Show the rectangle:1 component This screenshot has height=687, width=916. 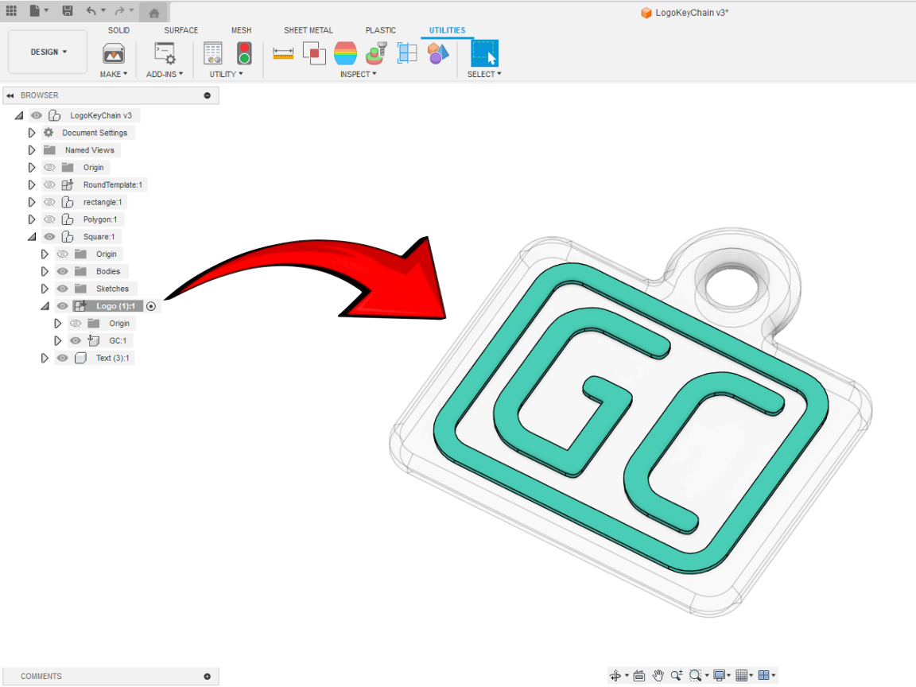pyautogui.click(x=49, y=201)
